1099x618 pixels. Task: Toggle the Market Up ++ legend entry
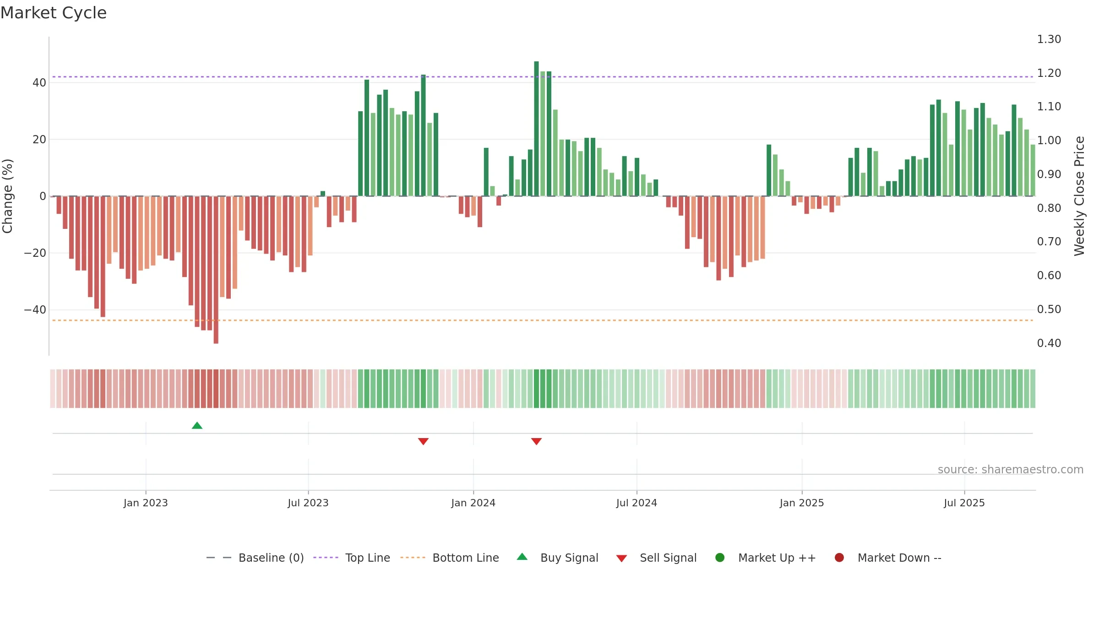765,558
